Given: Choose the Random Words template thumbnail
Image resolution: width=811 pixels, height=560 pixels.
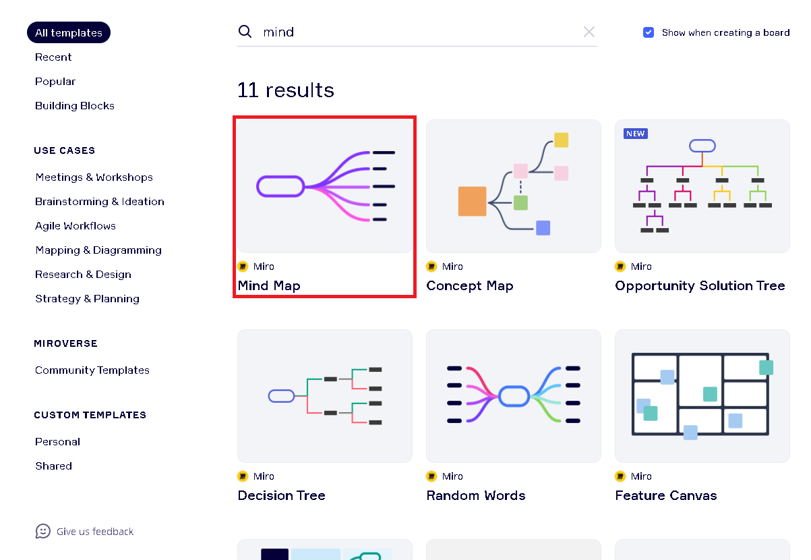Looking at the screenshot, I should pos(514,396).
